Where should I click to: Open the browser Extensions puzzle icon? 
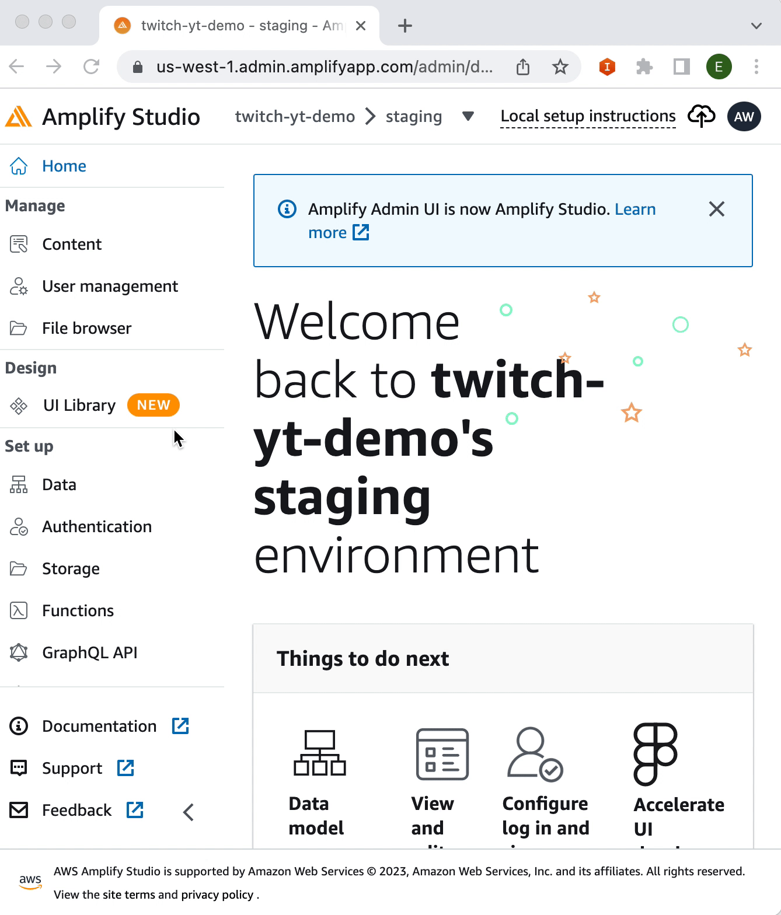click(644, 67)
